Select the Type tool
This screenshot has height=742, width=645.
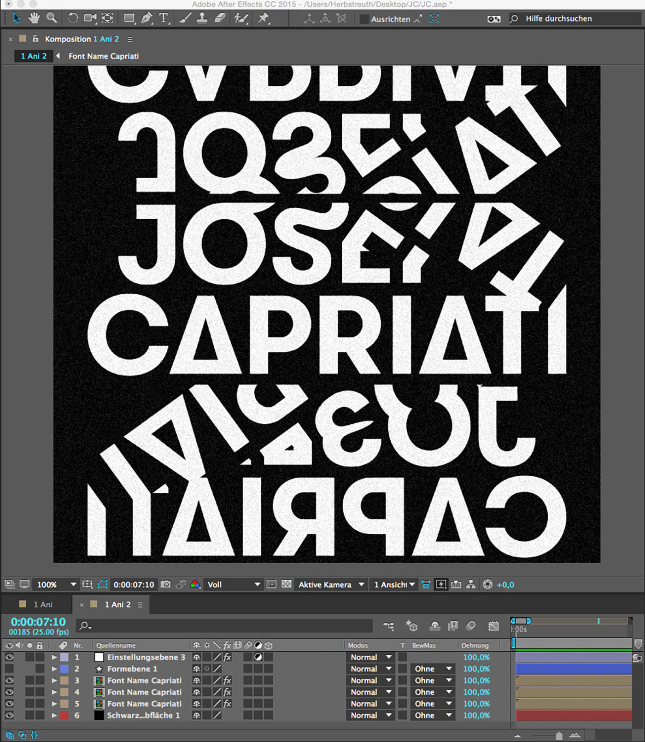[164, 18]
